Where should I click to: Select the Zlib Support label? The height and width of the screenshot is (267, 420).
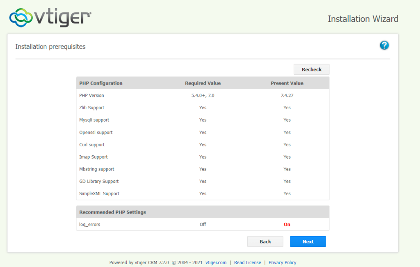91,108
